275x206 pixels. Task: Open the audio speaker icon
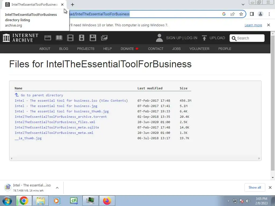[82, 38]
